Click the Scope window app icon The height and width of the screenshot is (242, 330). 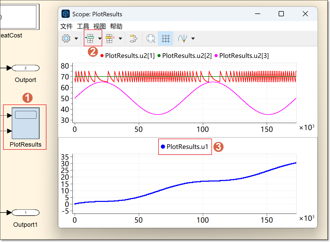[x=66, y=14]
